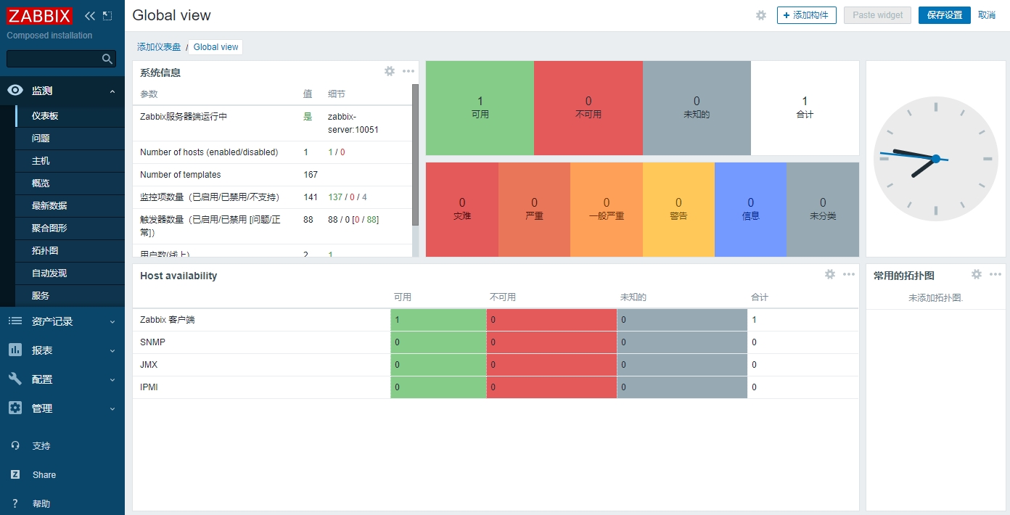
Task: Open 问题 in the monitoring menu
Action: 41,139
